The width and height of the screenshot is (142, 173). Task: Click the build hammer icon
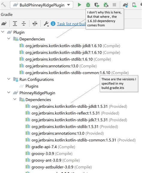[4, 4]
